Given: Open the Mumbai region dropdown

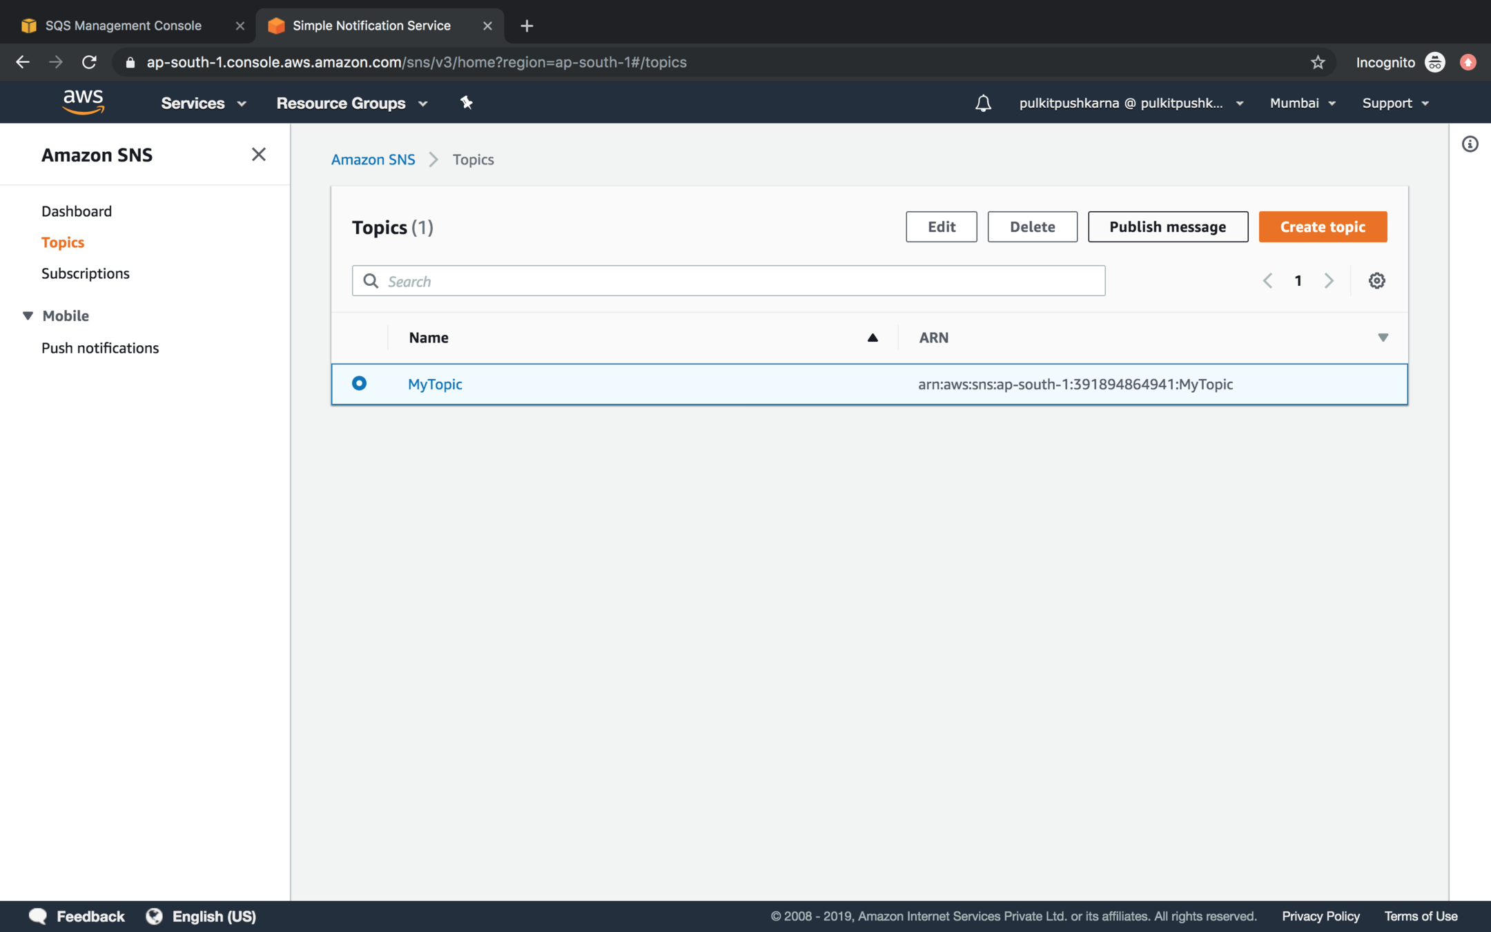Looking at the screenshot, I should tap(1302, 103).
